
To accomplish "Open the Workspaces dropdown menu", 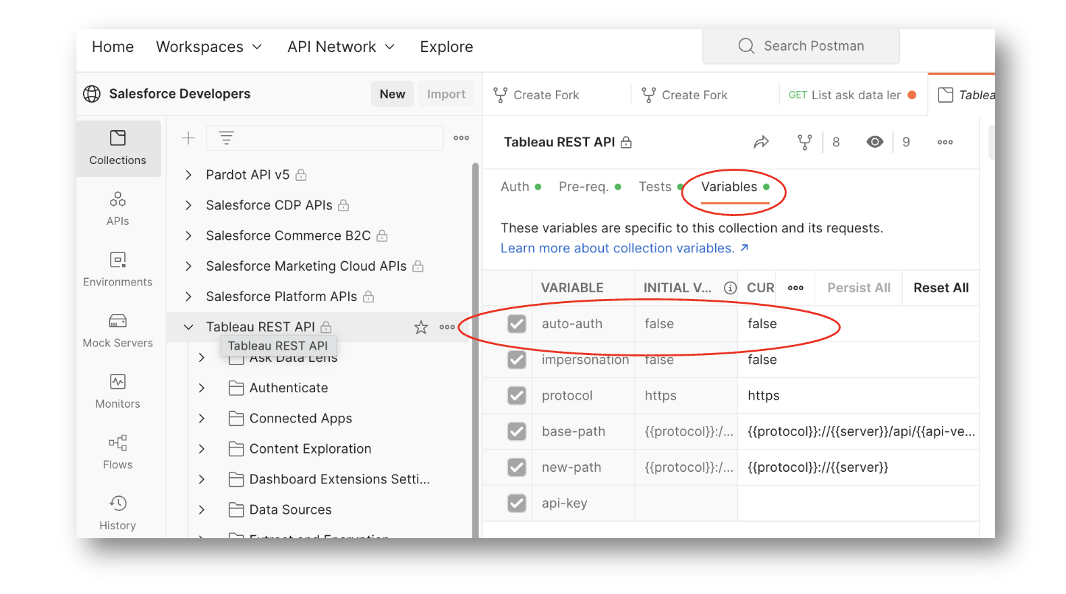I will [208, 47].
